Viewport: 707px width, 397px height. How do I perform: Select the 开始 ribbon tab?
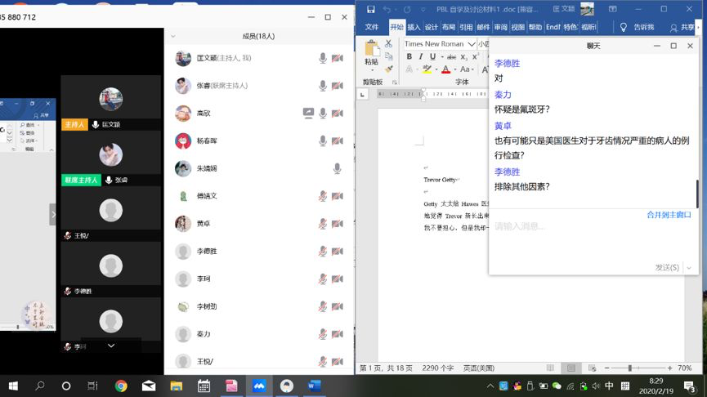(x=396, y=27)
